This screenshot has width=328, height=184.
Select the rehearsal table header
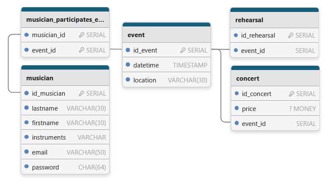coord(274,20)
